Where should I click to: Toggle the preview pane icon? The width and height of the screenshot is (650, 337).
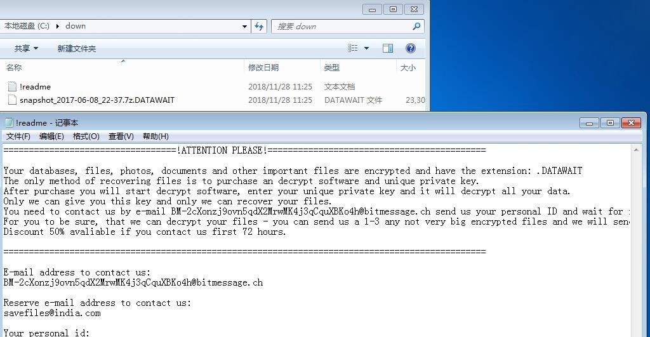pos(388,48)
